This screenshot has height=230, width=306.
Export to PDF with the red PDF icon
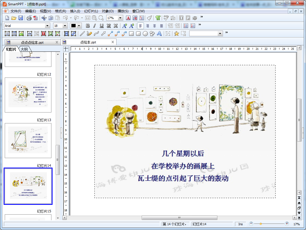click(x=35, y=18)
